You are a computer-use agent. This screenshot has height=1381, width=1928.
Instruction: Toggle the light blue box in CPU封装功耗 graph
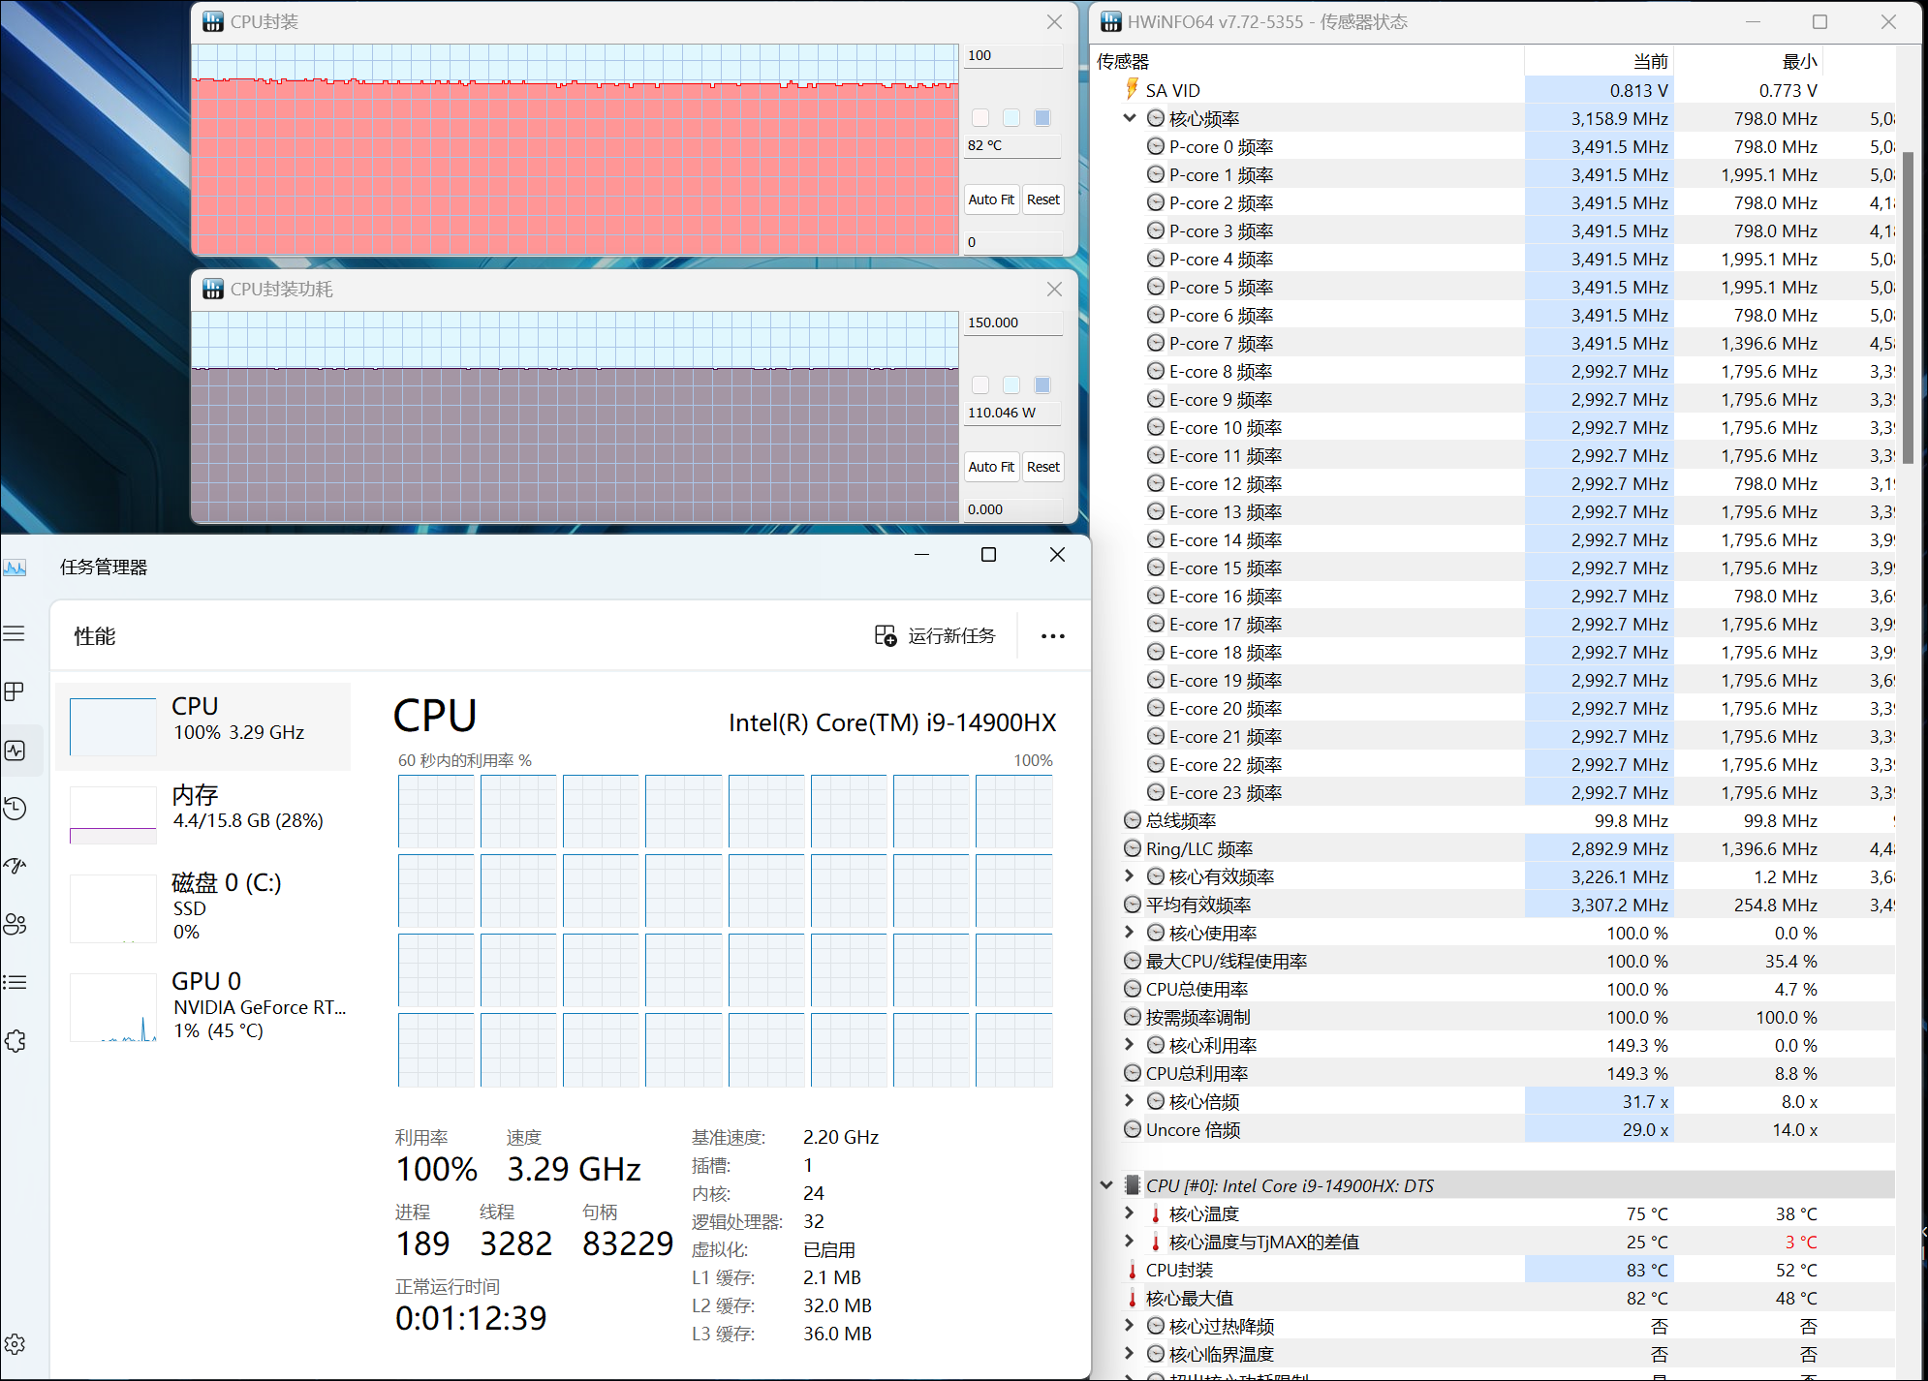point(1011,385)
